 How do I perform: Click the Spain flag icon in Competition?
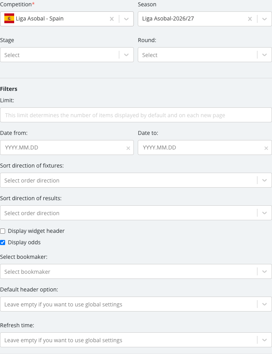pos(9,18)
